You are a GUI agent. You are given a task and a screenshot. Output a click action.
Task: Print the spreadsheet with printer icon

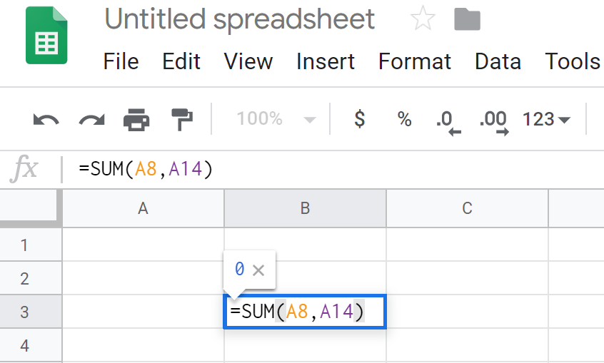pos(136,119)
